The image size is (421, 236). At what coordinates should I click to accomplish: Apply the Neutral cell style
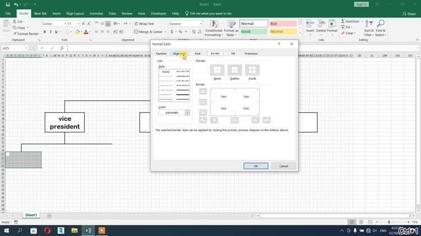(x=283, y=31)
